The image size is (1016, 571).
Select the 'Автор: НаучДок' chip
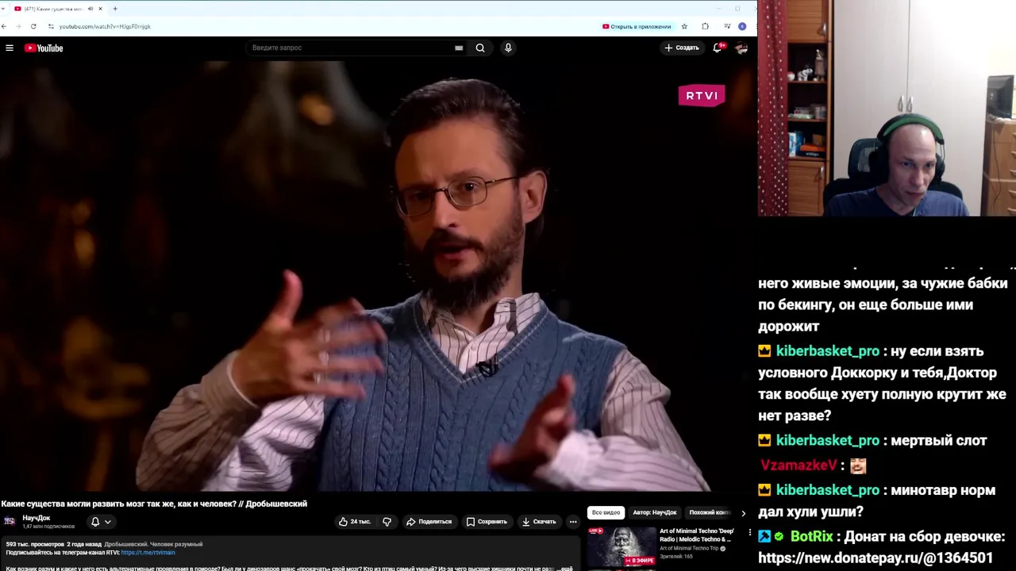click(x=655, y=512)
